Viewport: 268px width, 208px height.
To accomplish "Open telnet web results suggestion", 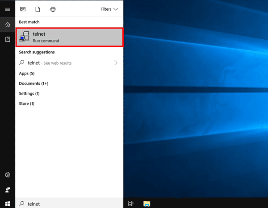I will [x=69, y=63].
